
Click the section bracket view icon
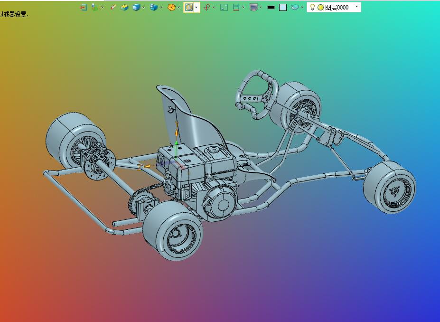pyautogui.click(x=236, y=7)
